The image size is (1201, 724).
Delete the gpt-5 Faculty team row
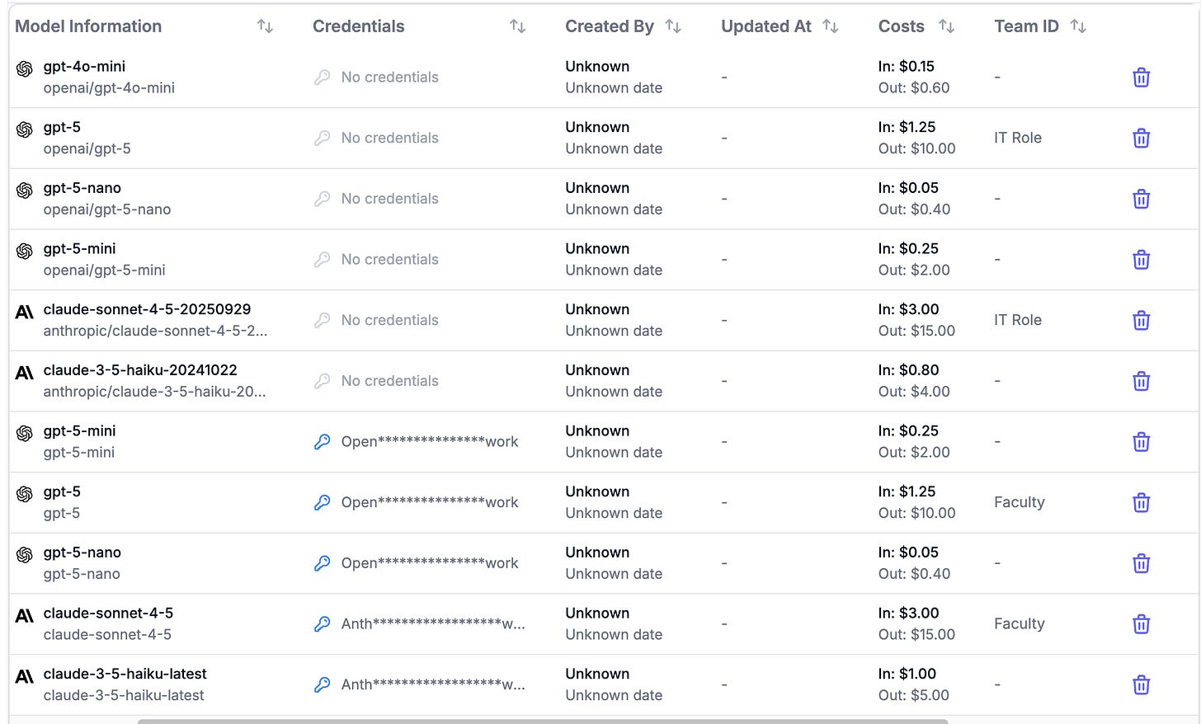point(1141,503)
